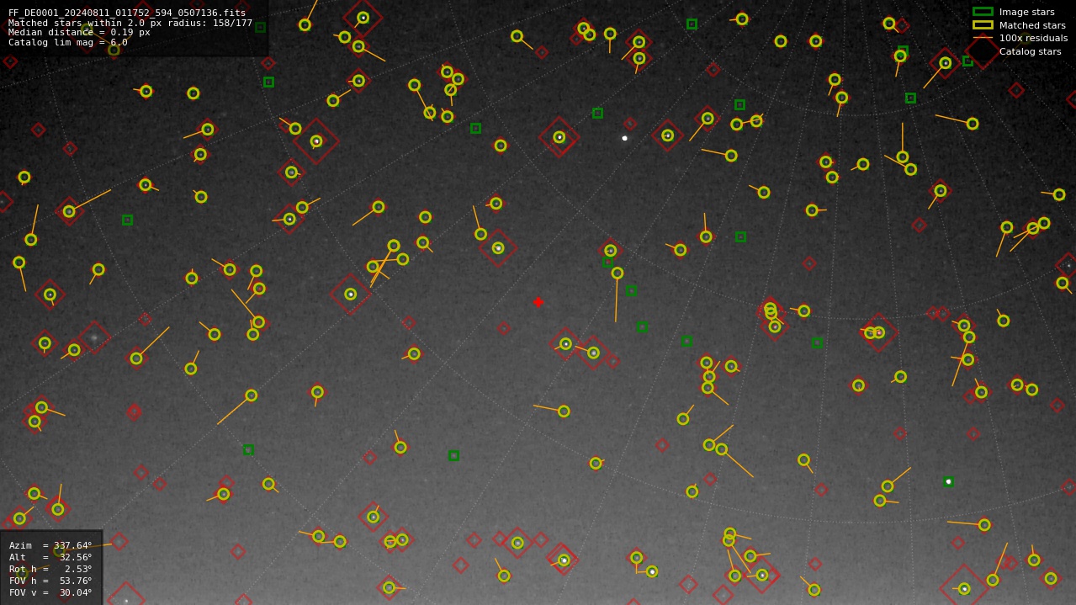
Task: Click the '100x residuals' legend label
Action: coord(1033,38)
